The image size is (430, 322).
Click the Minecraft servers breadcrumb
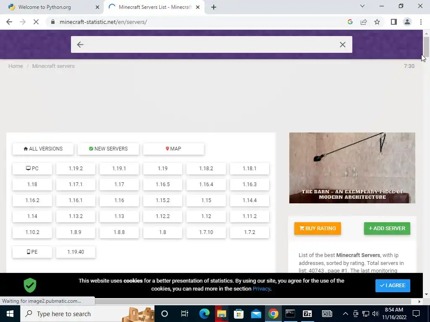tap(53, 66)
